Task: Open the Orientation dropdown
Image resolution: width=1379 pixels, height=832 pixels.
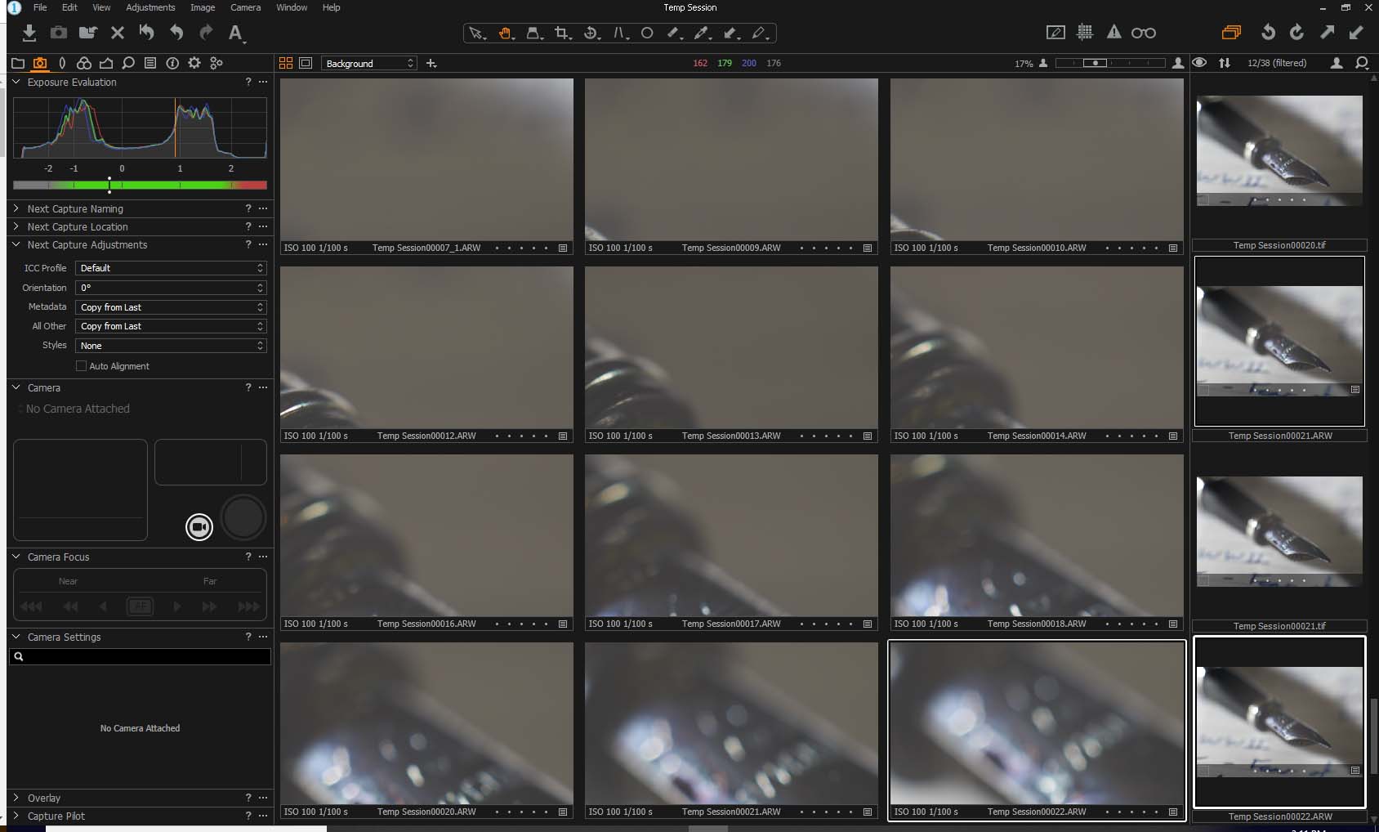Action: [x=171, y=288]
